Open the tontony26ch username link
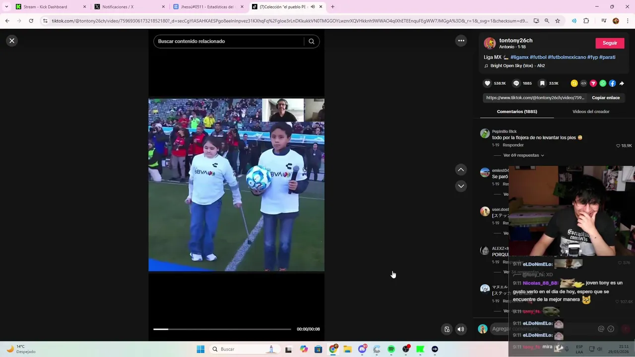The image size is (635, 357). pos(515,41)
